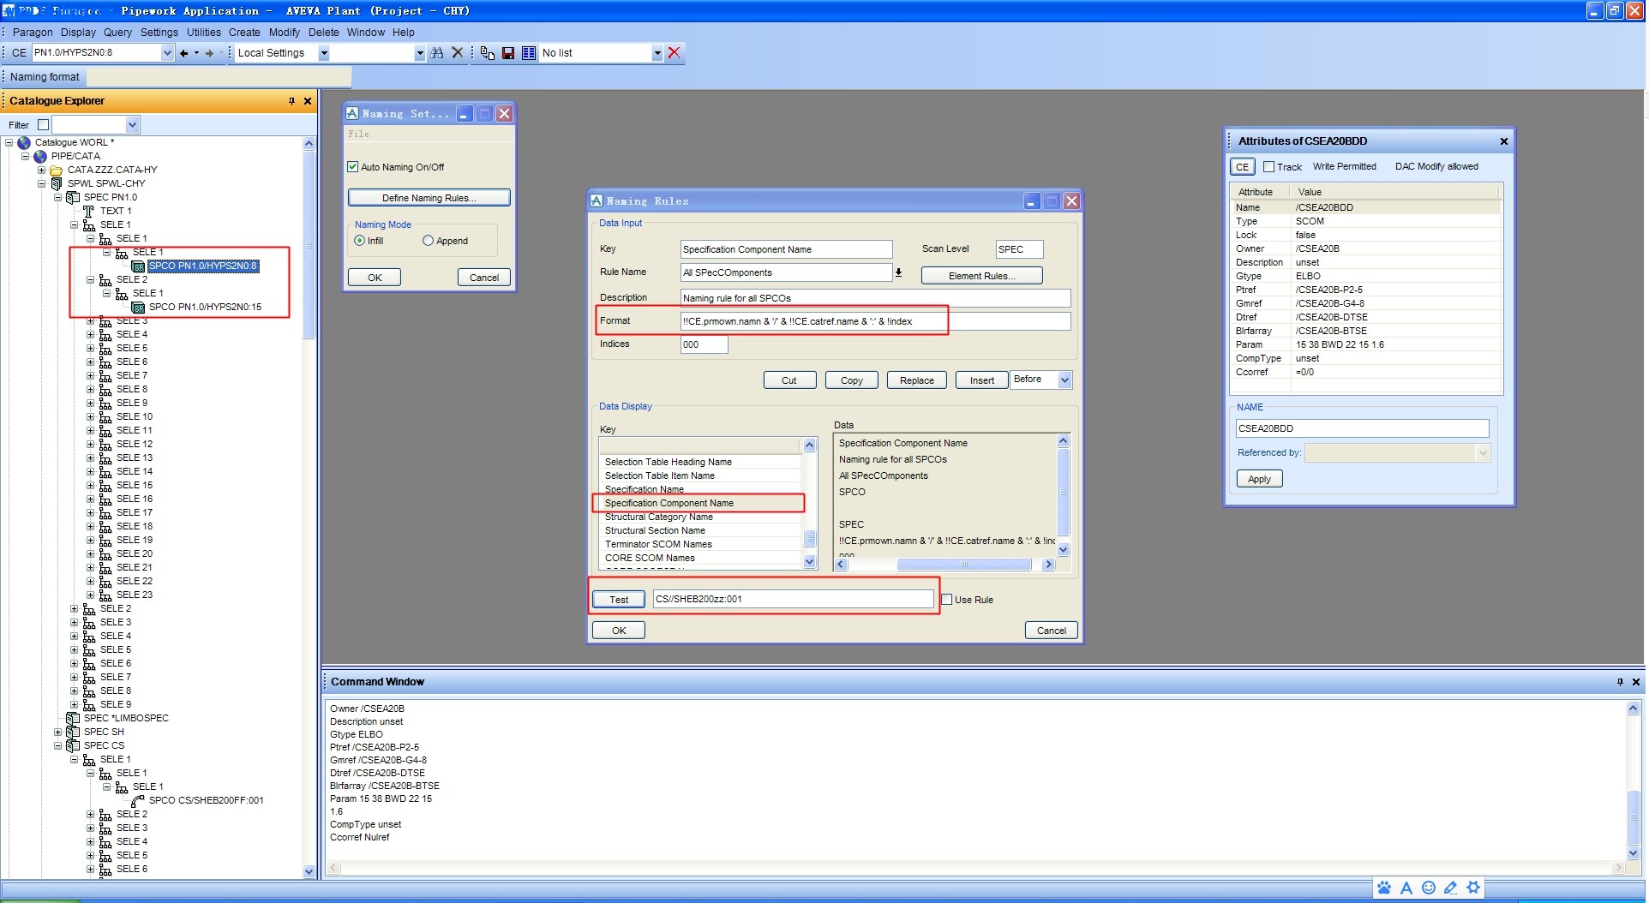Click the CE button in Attributes panel
This screenshot has width=1649, height=903.
click(x=1242, y=167)
